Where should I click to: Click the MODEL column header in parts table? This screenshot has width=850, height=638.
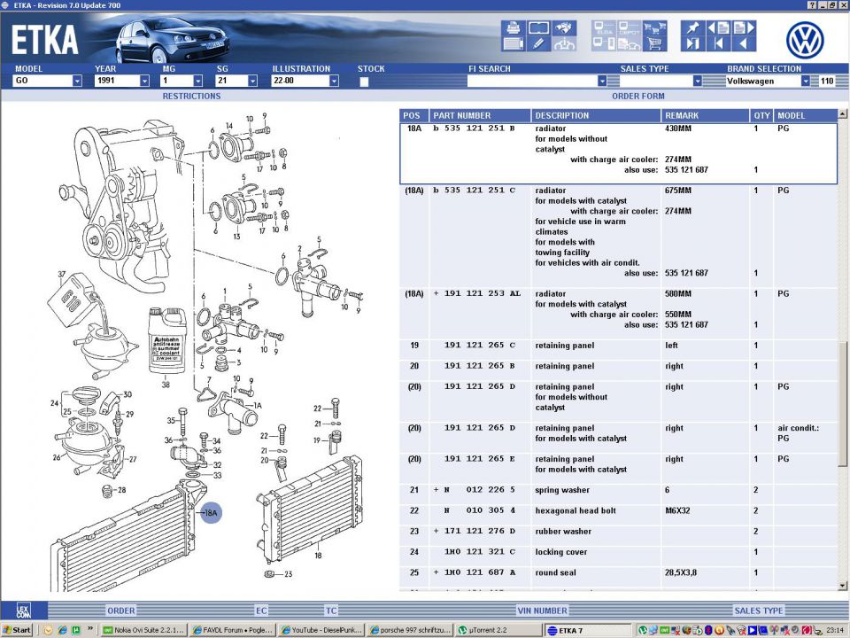point(806,115)
